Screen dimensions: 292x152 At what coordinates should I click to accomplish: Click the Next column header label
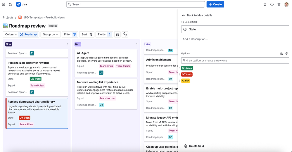(78, 44)
